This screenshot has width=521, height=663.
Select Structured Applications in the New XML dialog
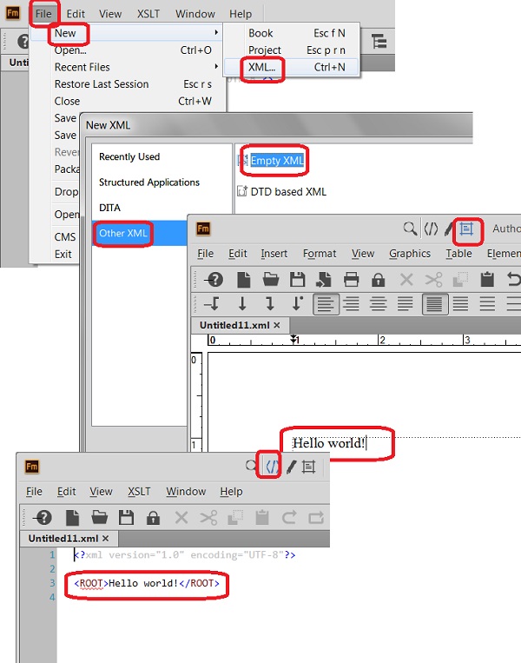[149, 182]
